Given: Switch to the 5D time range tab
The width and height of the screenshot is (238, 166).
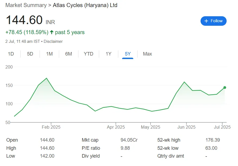Looking at the screenshot, I should tap(30, 54).
